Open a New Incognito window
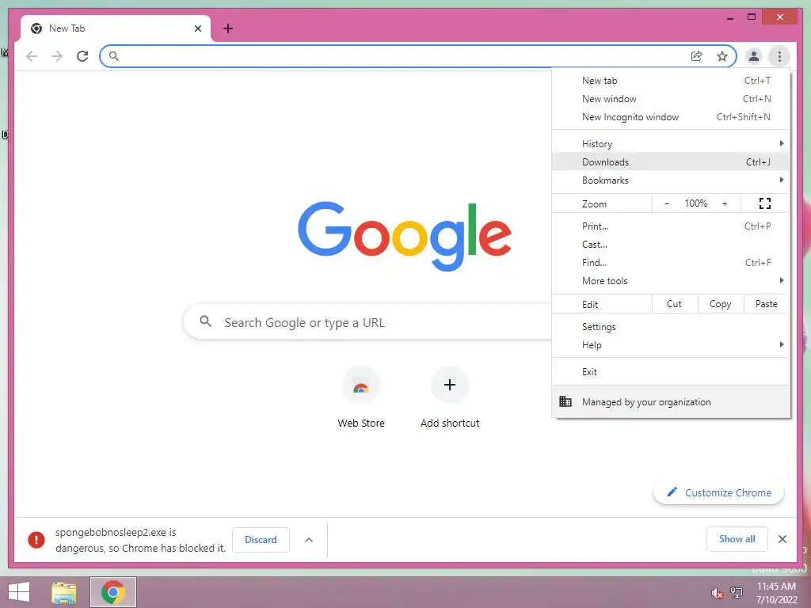811x608 pixels. [671, 117]
